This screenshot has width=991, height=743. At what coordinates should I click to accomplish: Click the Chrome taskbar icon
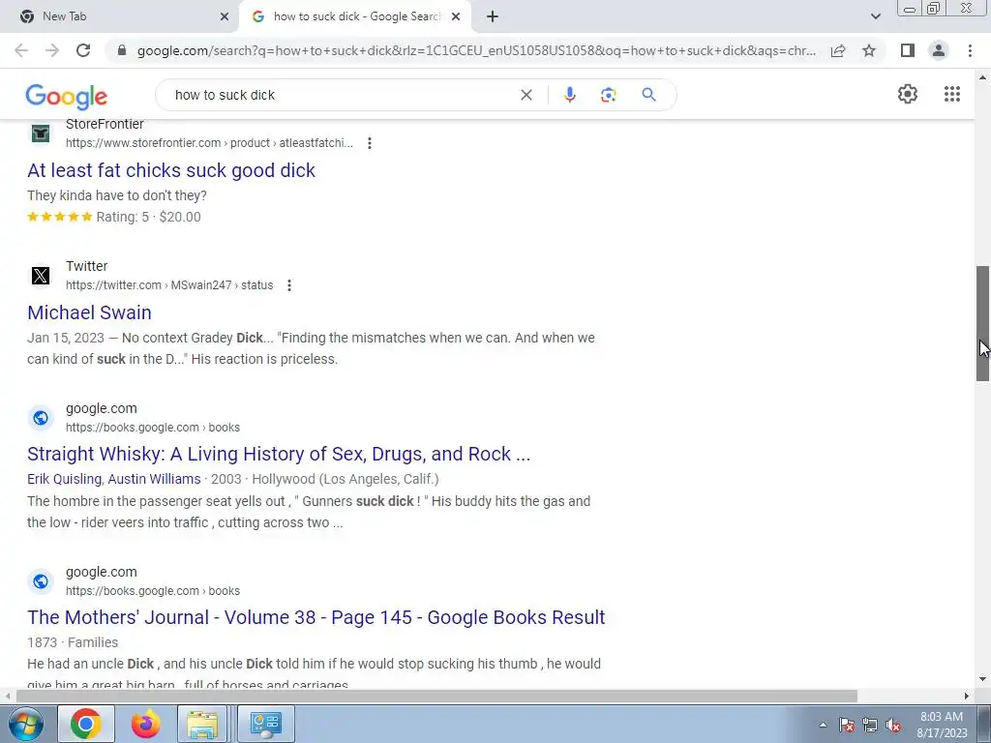coord(86,724)
